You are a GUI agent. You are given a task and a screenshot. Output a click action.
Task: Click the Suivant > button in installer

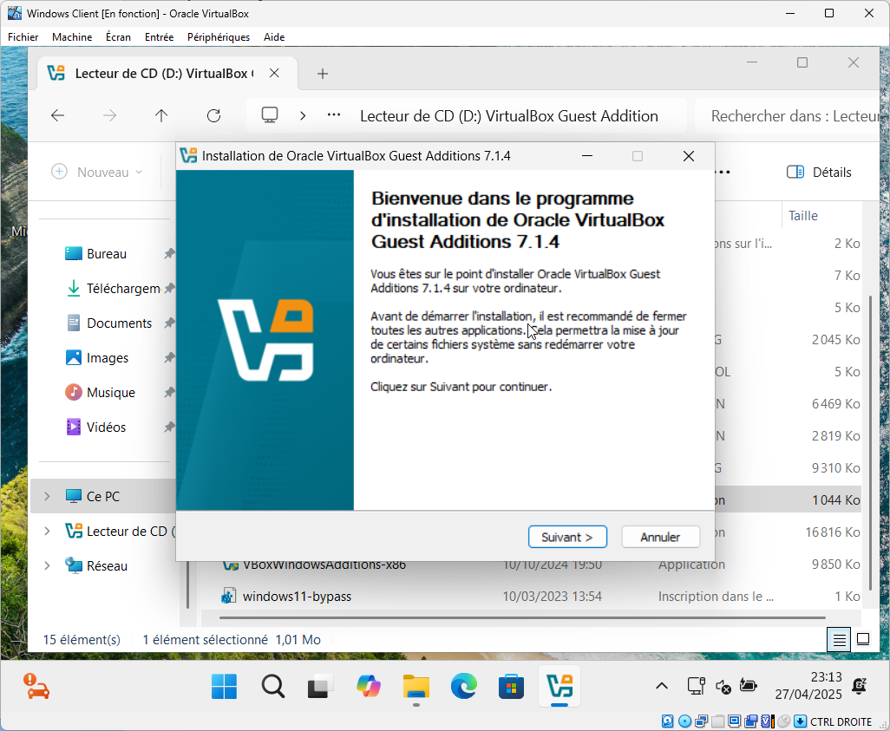(x=567, y=537)
